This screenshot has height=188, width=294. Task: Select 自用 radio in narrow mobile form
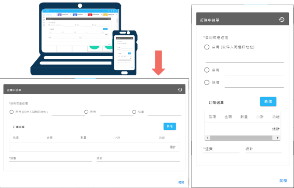(207, 70)
